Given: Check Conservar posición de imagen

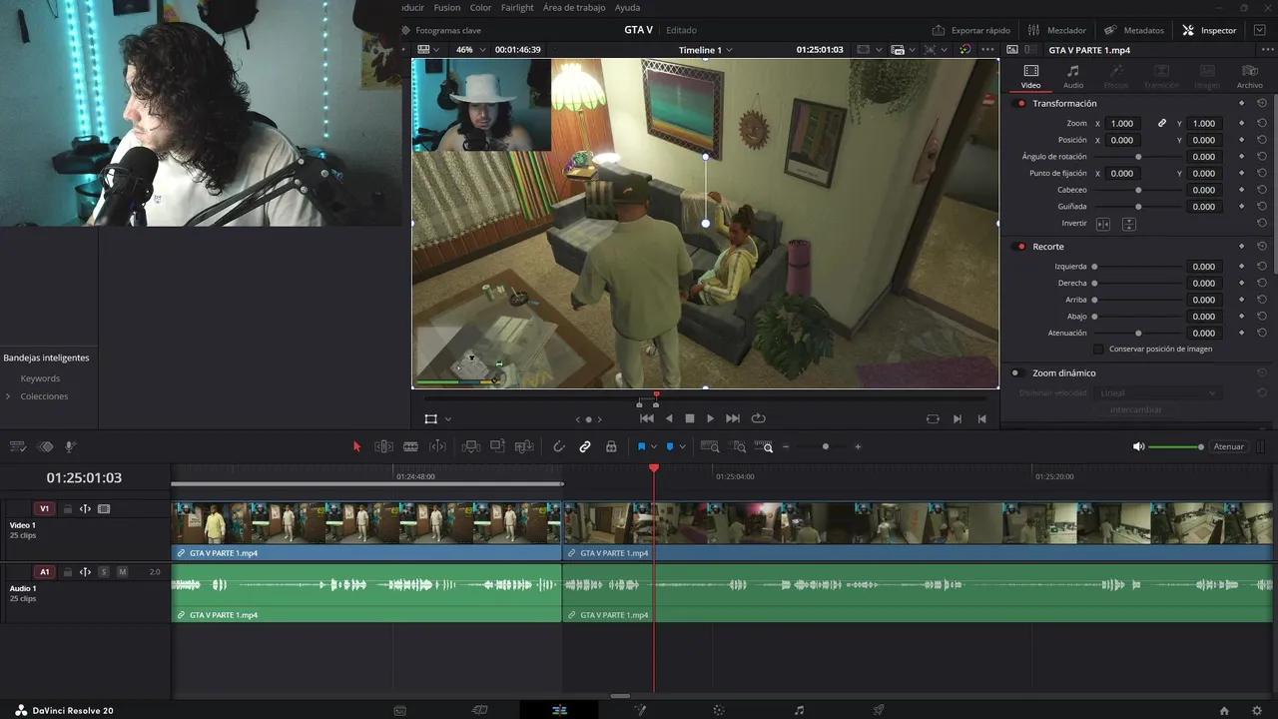Looking at the screenshot, I should pyautogui.click(x=1099, y=350).
